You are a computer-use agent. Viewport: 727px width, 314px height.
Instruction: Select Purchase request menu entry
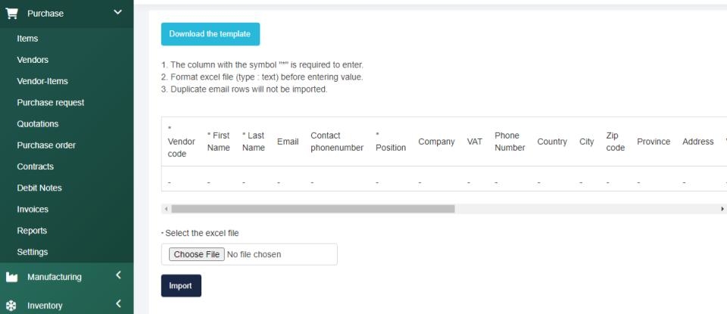[50, 102]
